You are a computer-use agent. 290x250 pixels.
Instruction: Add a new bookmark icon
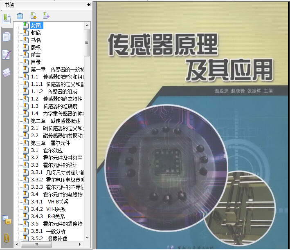click(x=33, y=16)
